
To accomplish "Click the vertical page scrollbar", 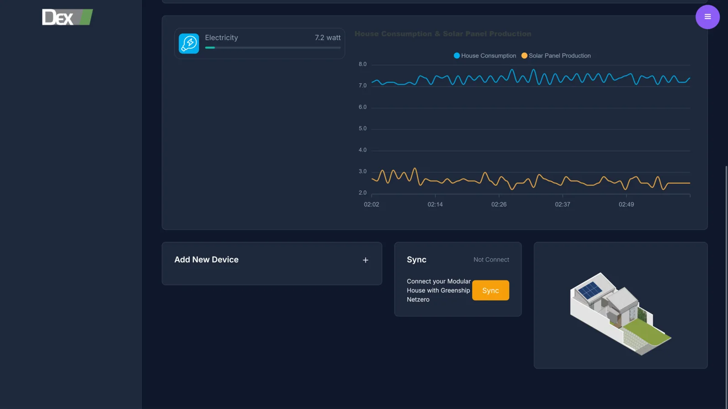I will [x=726, y=287].
